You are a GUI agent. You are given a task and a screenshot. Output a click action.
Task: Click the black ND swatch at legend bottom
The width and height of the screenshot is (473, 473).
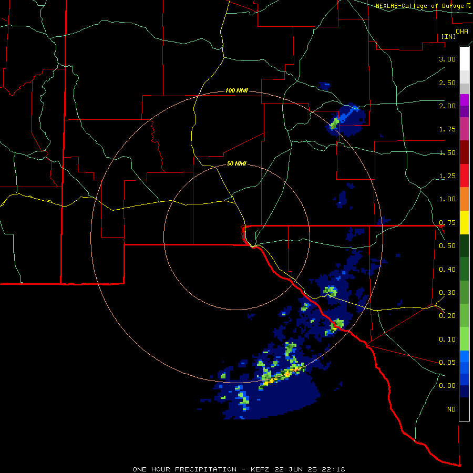464,409
